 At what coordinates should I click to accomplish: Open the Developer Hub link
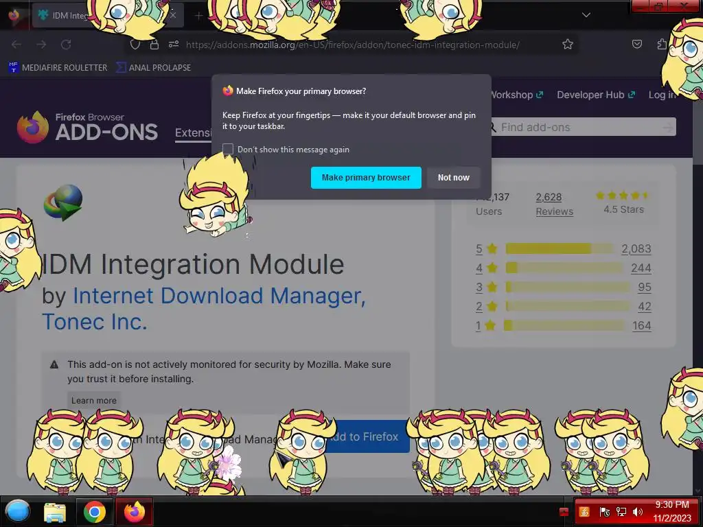(x=596, y=95)
